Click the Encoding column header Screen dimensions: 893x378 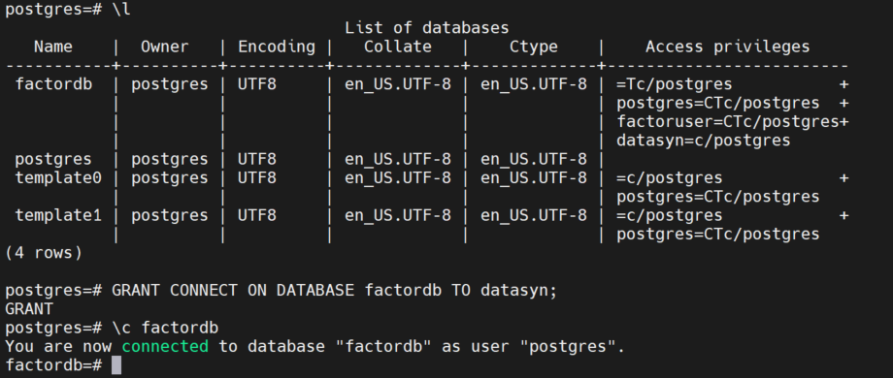click(x=277, y=47)
